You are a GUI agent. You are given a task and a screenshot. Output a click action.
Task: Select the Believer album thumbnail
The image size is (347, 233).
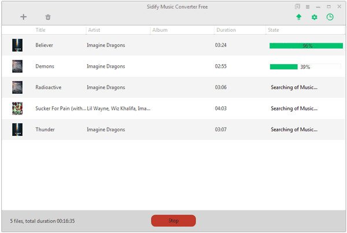[17, 45]
